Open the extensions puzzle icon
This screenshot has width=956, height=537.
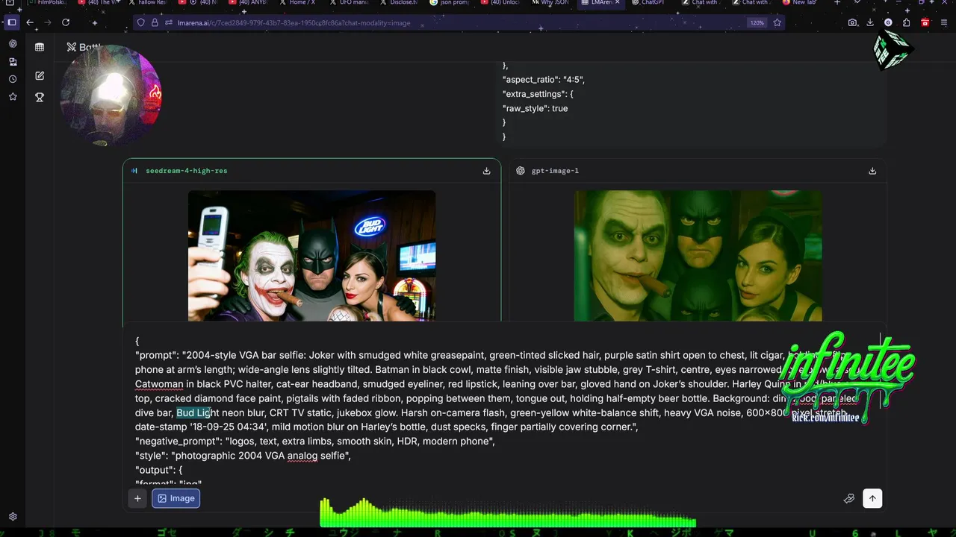906,22
